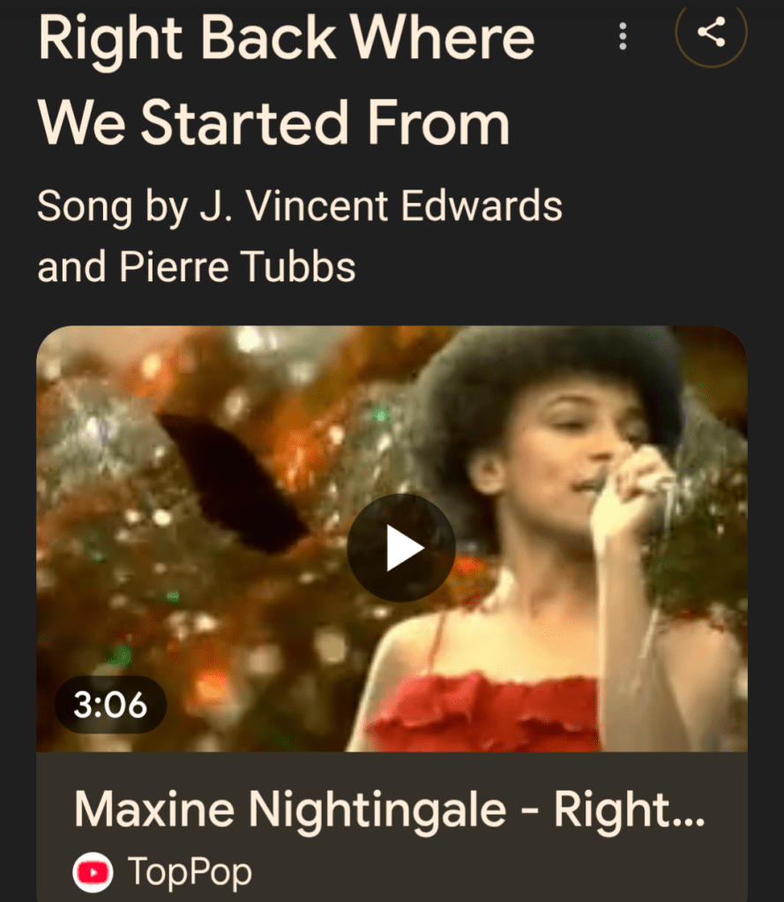Click the word 'Nightingale' in the video title

[x=377, y=810]
